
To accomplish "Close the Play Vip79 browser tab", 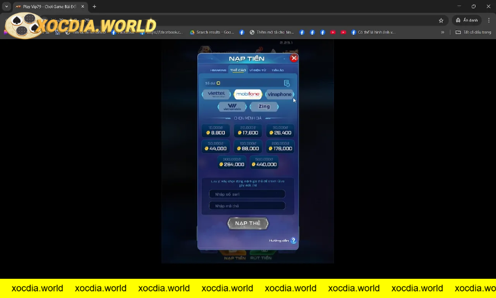I will pyautogui.click(x=83, y=6).
